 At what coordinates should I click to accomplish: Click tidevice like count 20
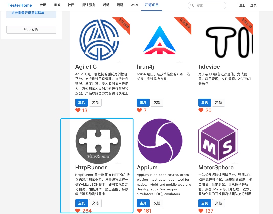pos(208,110)
